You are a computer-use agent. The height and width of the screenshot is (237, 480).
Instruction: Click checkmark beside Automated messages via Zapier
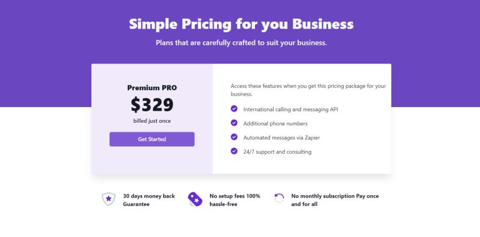coord(234,137)
